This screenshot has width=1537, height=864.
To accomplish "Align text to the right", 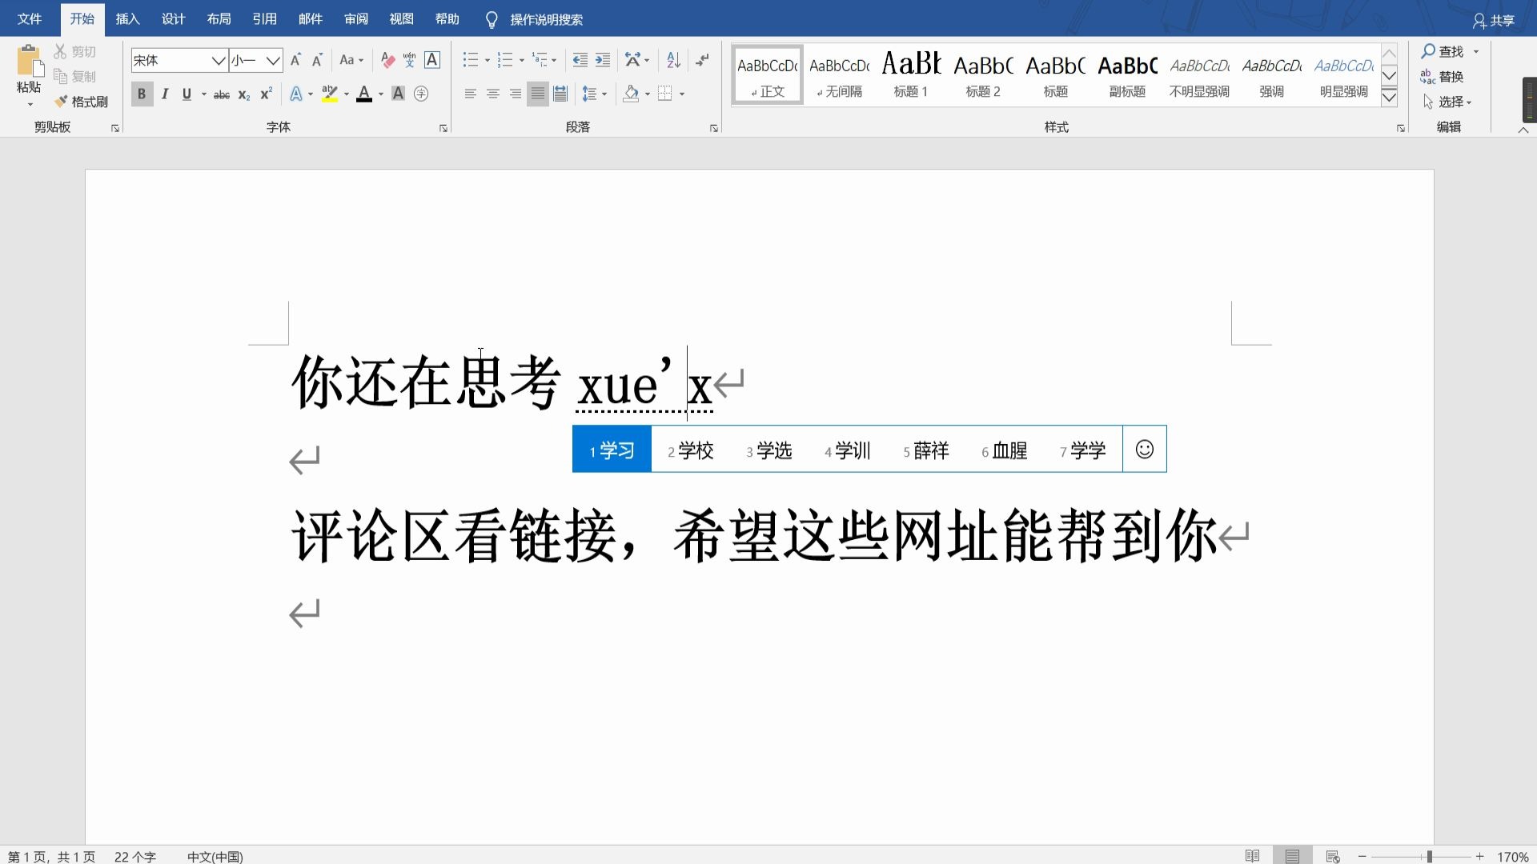I will 516,94.
